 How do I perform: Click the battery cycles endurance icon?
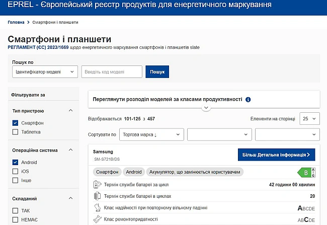coord(97,196)
